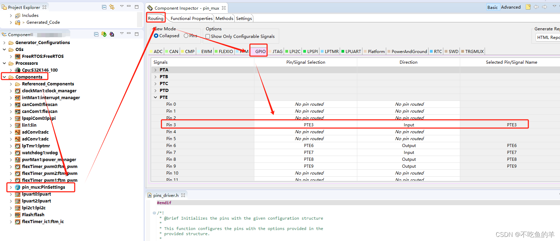Click the forward arrow in Component Inspector toolbar
The width and height of the screenshot is (560, 241).
click(x=545, y=7)
